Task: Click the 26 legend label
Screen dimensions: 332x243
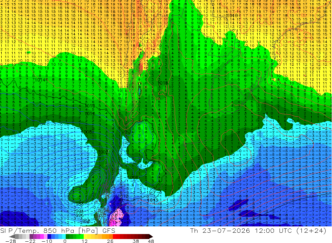Action: pyautogui.click(x=110, y=241)
